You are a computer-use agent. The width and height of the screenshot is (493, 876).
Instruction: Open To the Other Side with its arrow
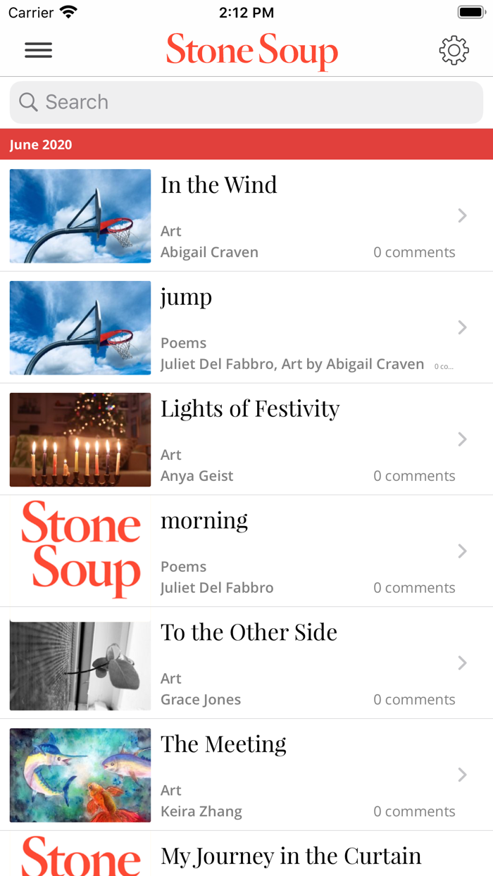pyautogui.click(x=462, y=663)
